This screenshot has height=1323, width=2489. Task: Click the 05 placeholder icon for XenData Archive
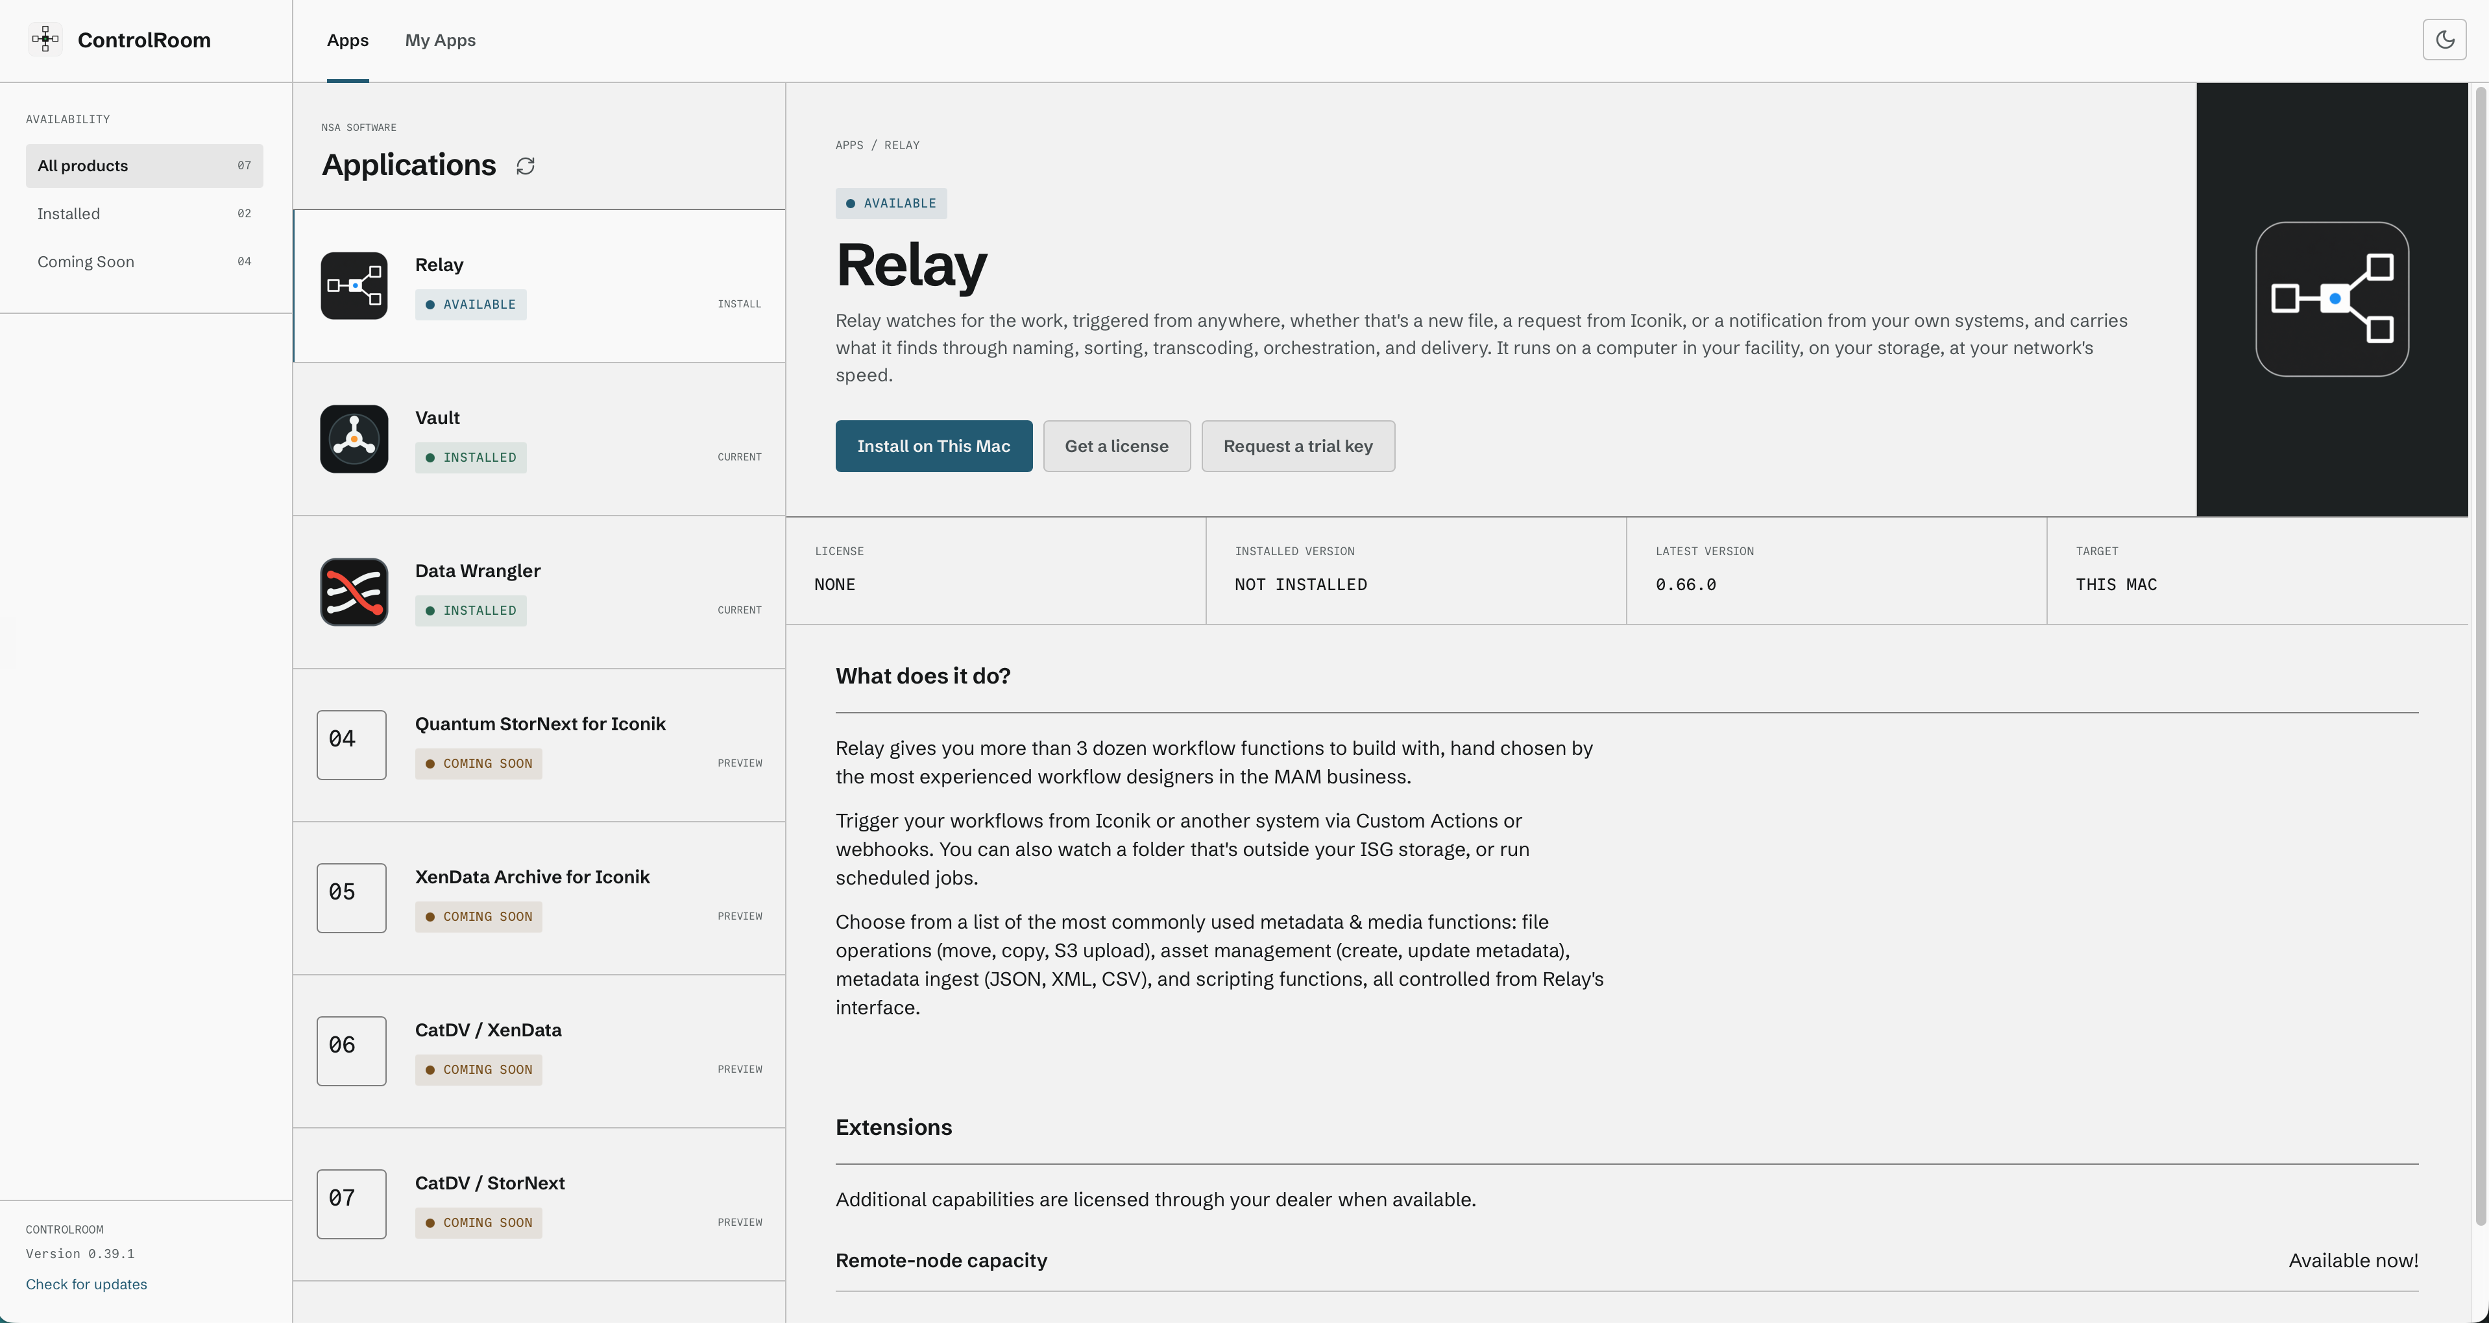352,898
